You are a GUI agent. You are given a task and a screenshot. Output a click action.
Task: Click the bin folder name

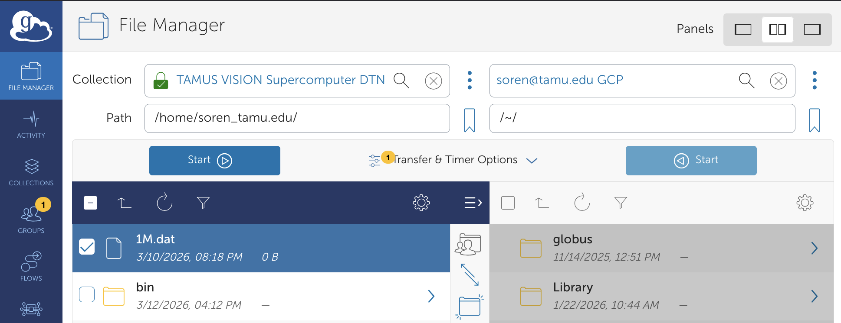click(x=145, y=287)
